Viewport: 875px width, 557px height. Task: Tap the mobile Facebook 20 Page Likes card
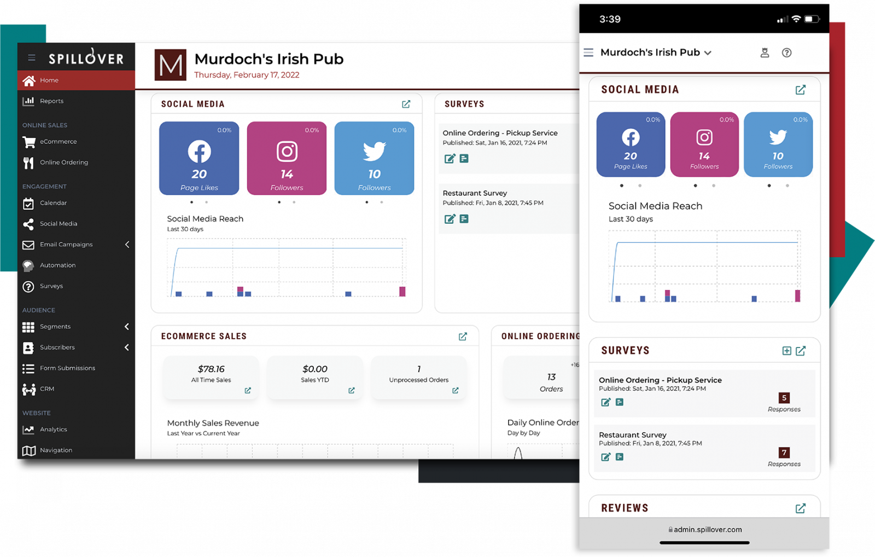(x=631, y=144)
